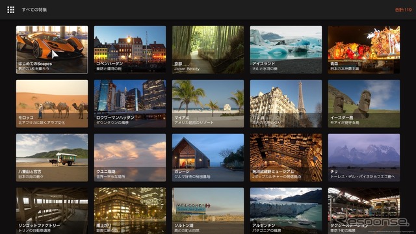Select the 青森 festival lantern thumbnail
The width and height of the screenshot is (416, 234).
coord(364,49)
